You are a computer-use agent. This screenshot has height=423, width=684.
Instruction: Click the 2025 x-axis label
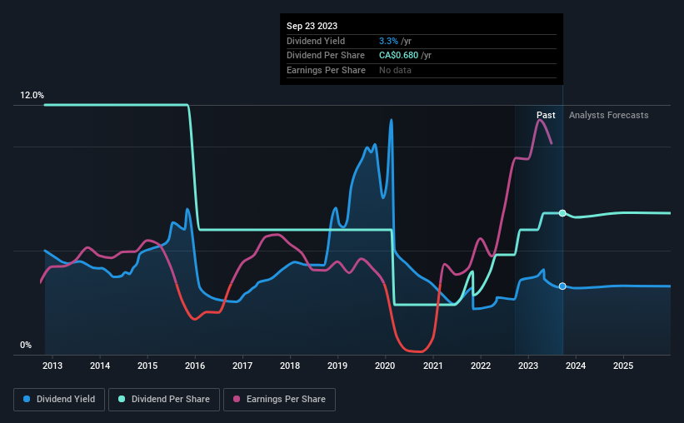point(623,366)
